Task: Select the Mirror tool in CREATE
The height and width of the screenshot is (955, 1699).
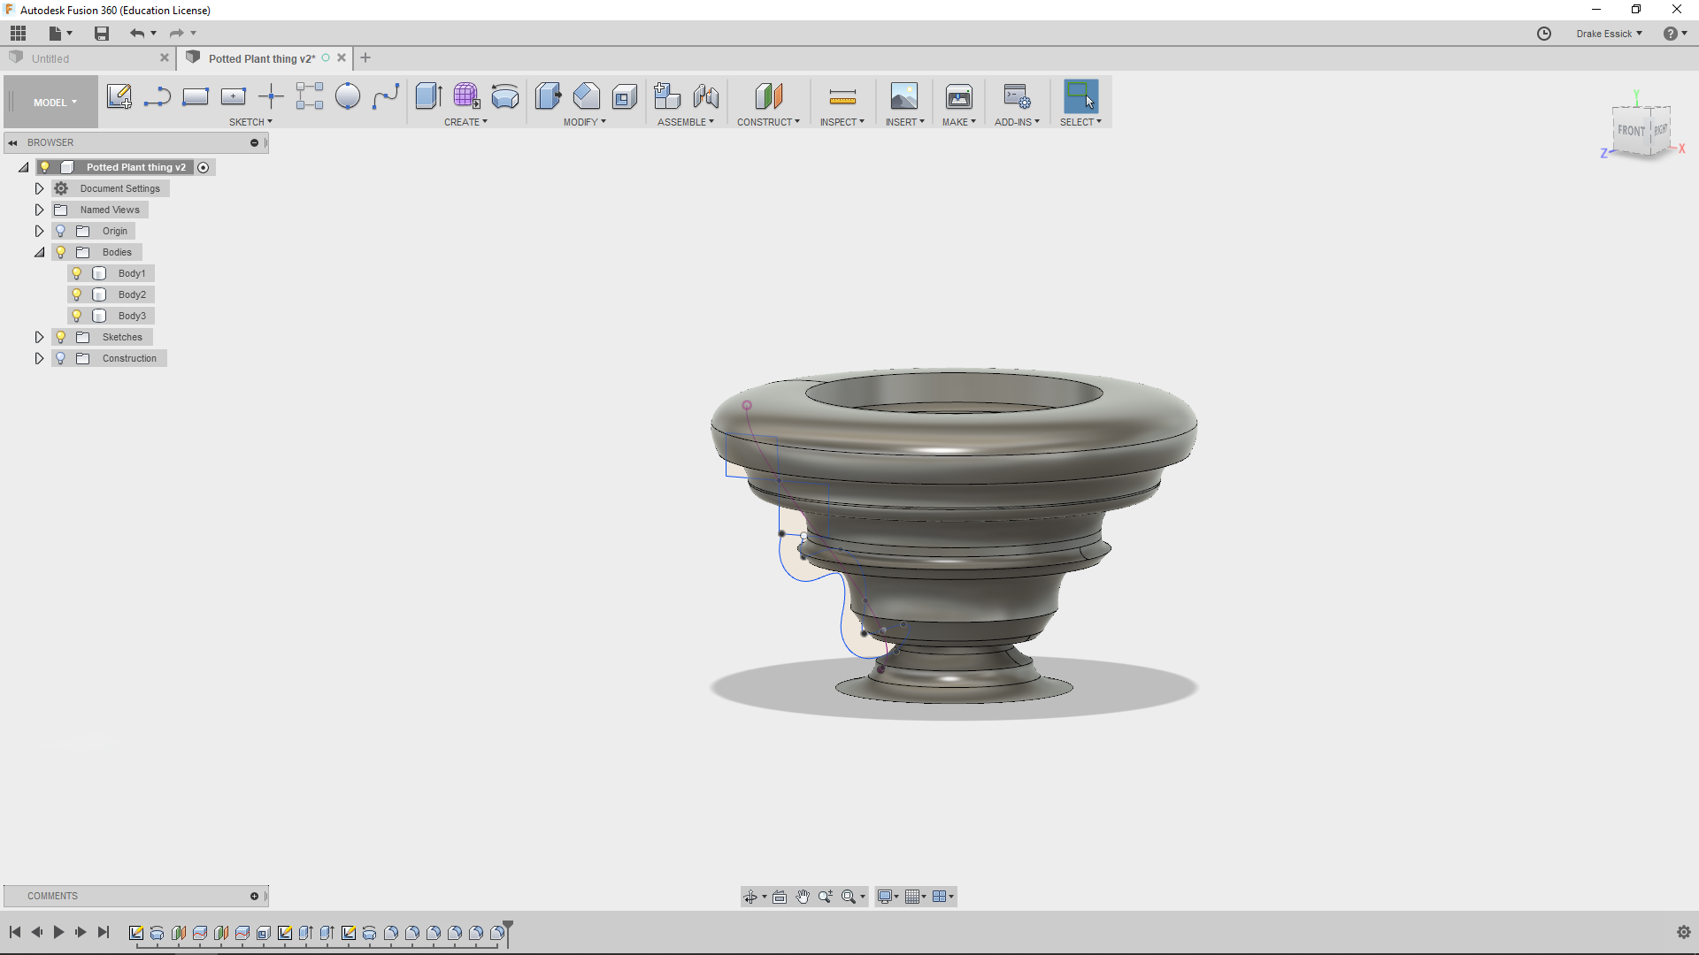Action: pos(465,121)
